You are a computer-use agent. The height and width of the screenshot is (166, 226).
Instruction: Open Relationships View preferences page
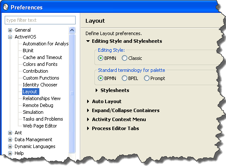tap(42, 98)
